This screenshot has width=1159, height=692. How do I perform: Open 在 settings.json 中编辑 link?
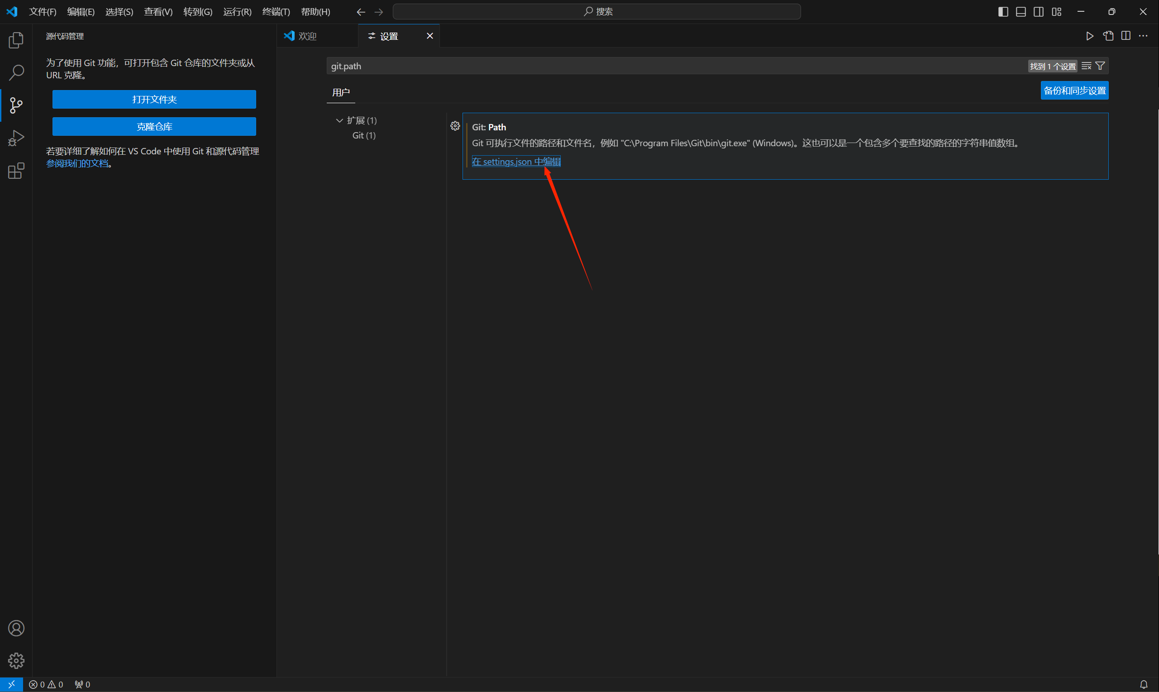tap(516, 161)
